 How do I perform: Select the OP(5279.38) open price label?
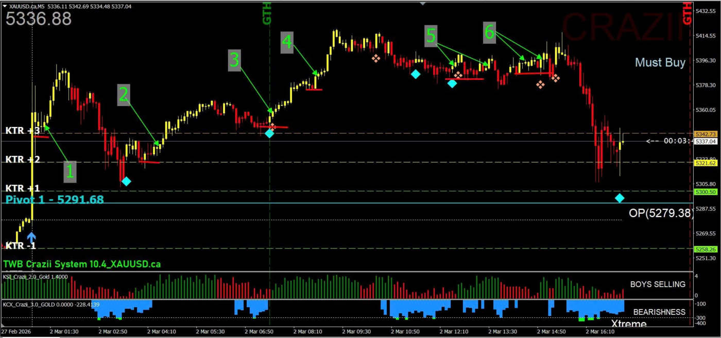pos(661,213)
